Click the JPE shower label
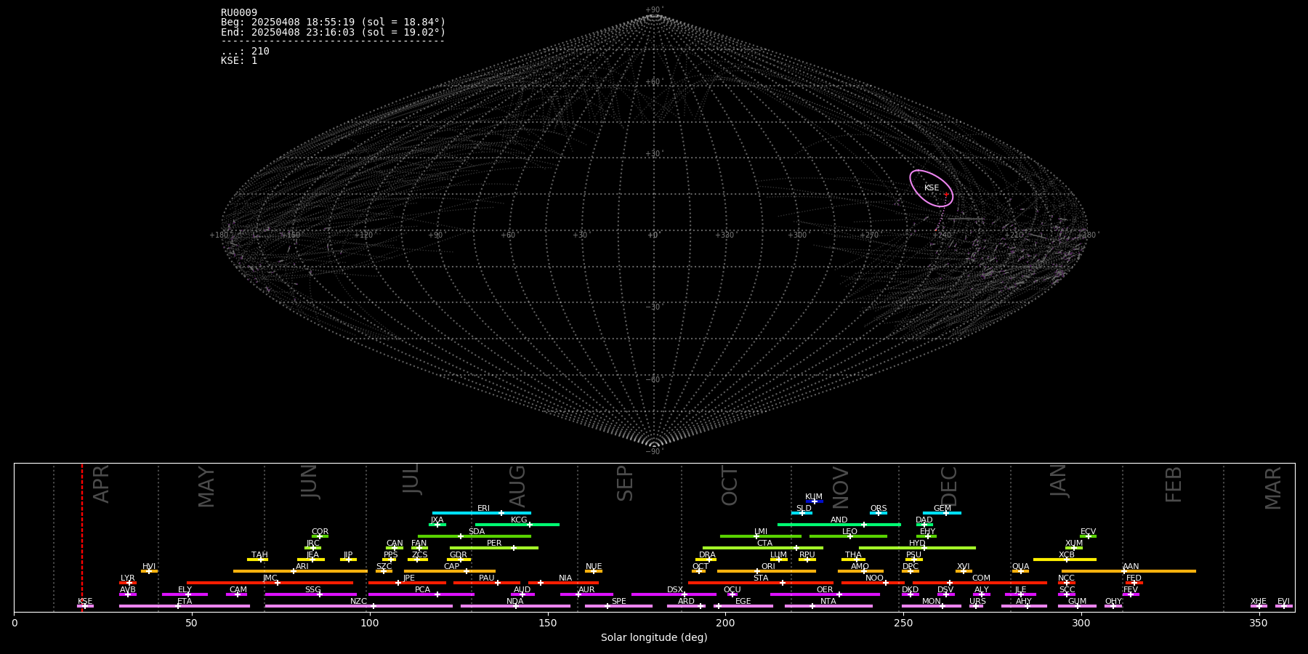 409,578
